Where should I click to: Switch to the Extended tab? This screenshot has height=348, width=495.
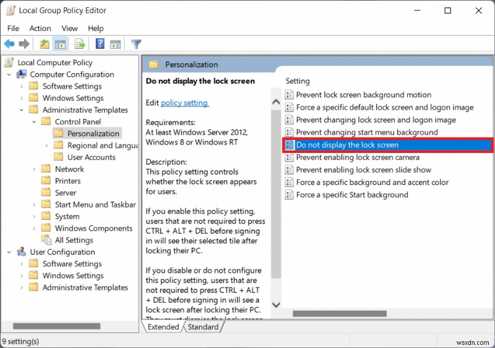pyautogui.click(x=163, y=327)
